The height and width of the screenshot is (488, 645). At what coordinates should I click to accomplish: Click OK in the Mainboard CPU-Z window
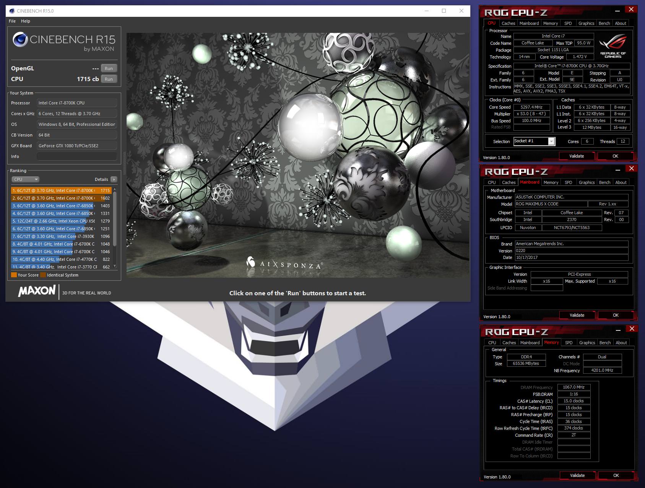click(616, 315)
